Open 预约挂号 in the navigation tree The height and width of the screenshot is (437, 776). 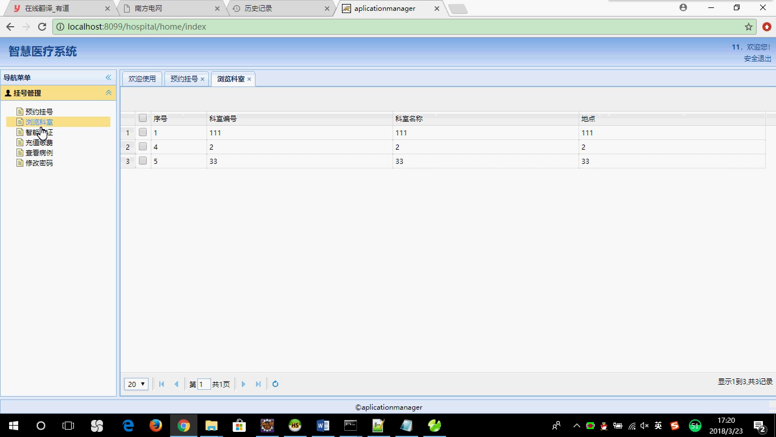[39, 112]
